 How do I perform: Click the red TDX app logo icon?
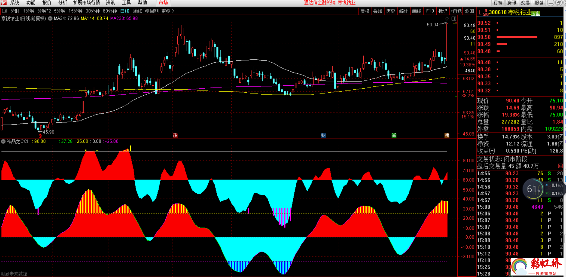point(3,3)
